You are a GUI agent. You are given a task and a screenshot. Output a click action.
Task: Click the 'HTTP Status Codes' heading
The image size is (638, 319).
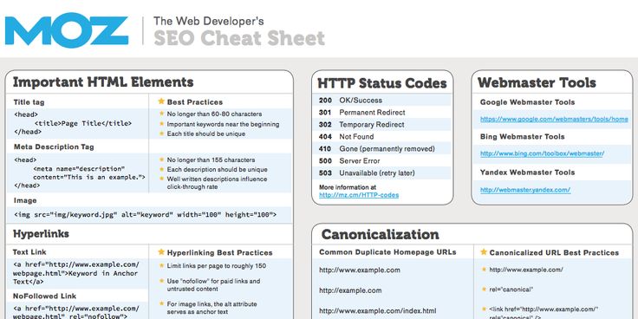[x=382, y=83]
